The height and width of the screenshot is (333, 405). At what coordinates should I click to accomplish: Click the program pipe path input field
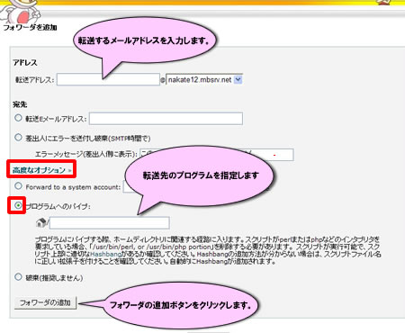[x=110, y=223]
